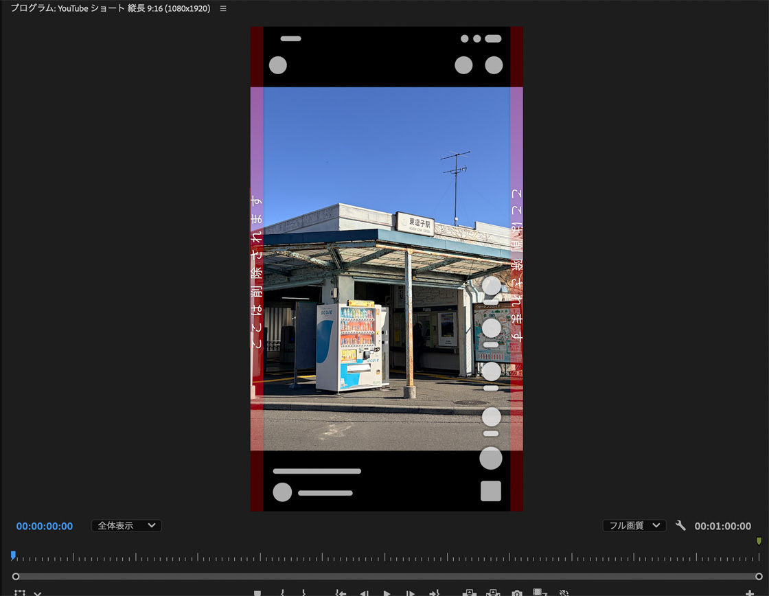This screenshot has width=769, height=596.
Task: Open the Program monitor panel menu
Action: tap(223, 9)
